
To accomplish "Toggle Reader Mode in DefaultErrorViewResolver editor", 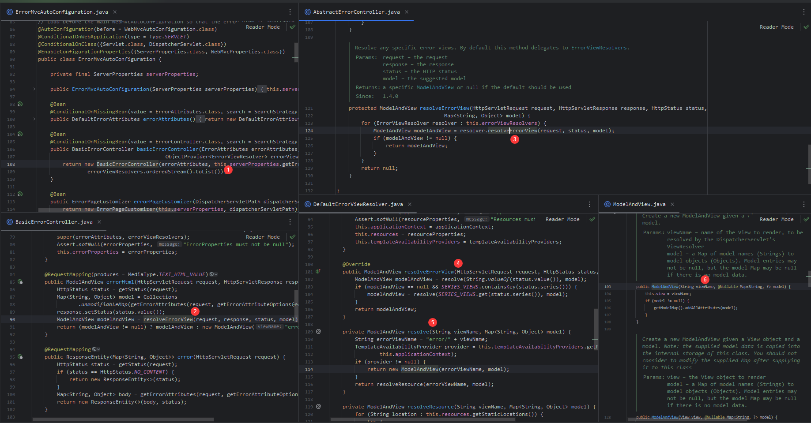I will [562, 219].
